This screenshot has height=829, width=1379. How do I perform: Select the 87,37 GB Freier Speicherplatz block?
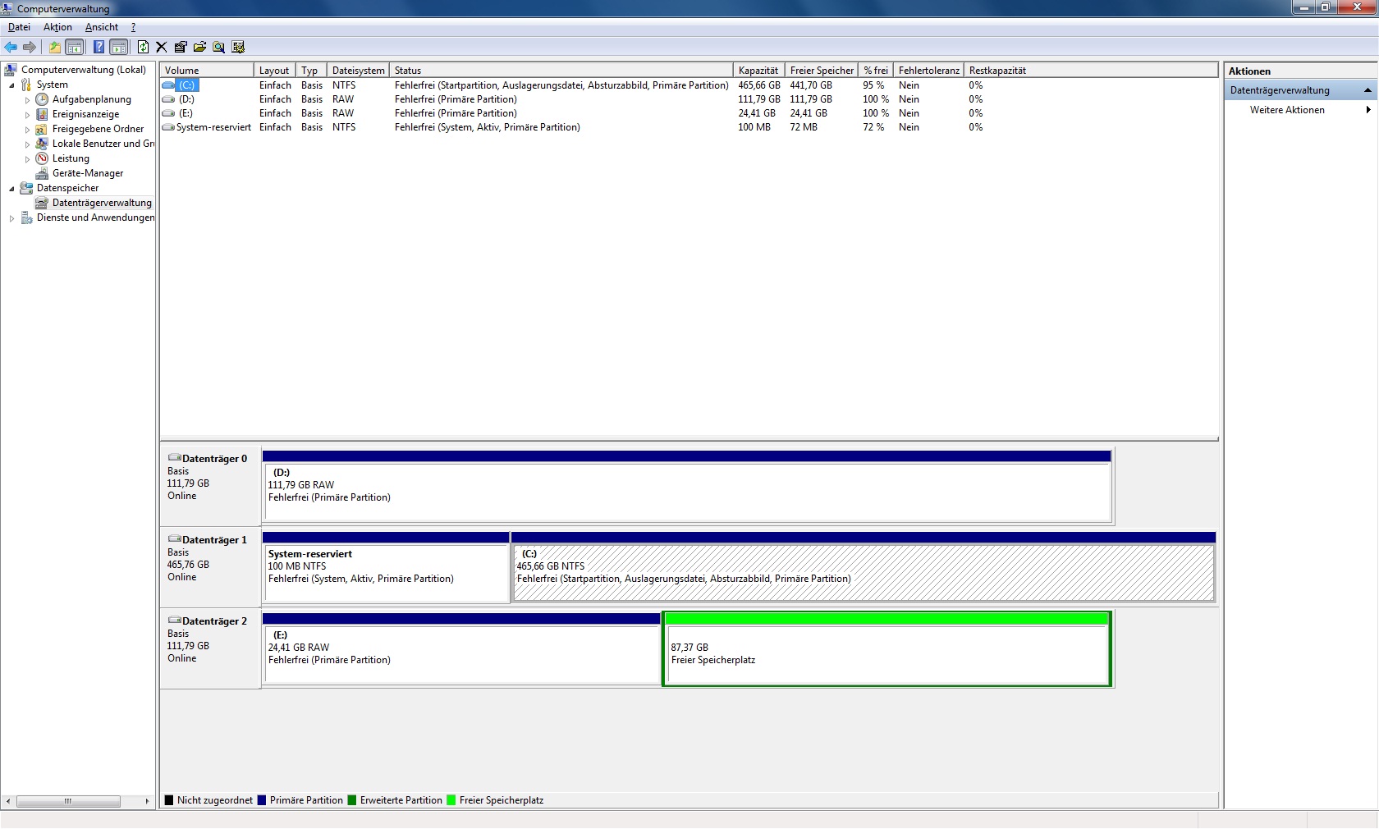click(886, 648)
